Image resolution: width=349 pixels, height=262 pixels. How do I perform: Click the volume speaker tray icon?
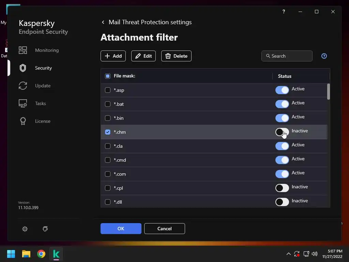(315, 254)
